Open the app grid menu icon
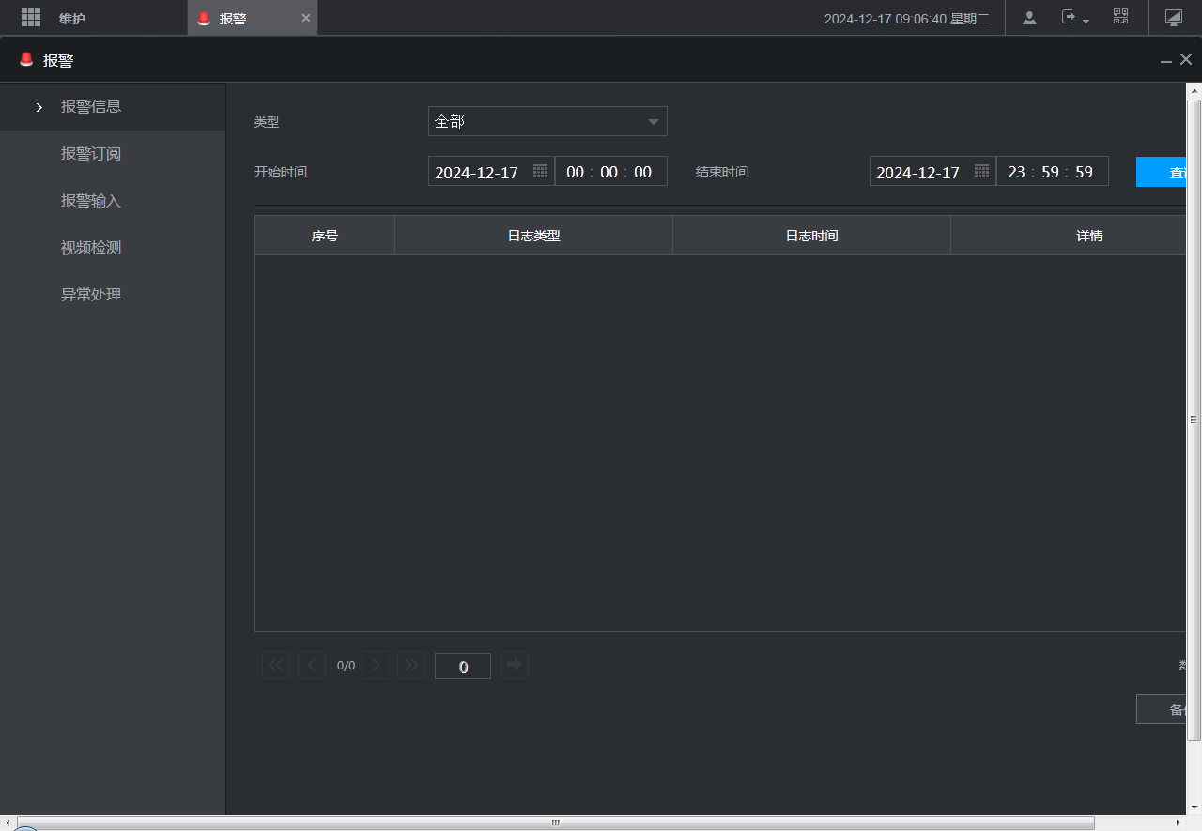 pyautogui.click(x=31, y=18)
